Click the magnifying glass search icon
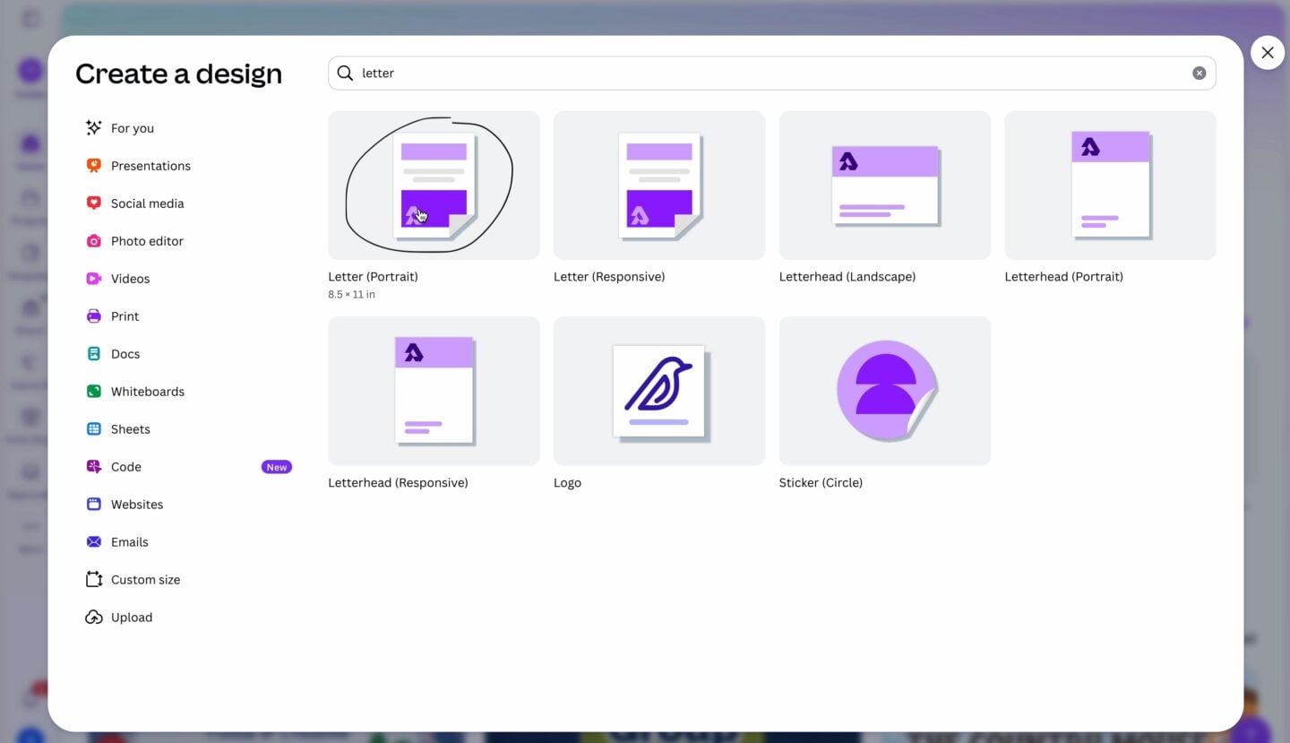Image resolution: width=1290 pixels, height=743 pixels. point(345,73)
